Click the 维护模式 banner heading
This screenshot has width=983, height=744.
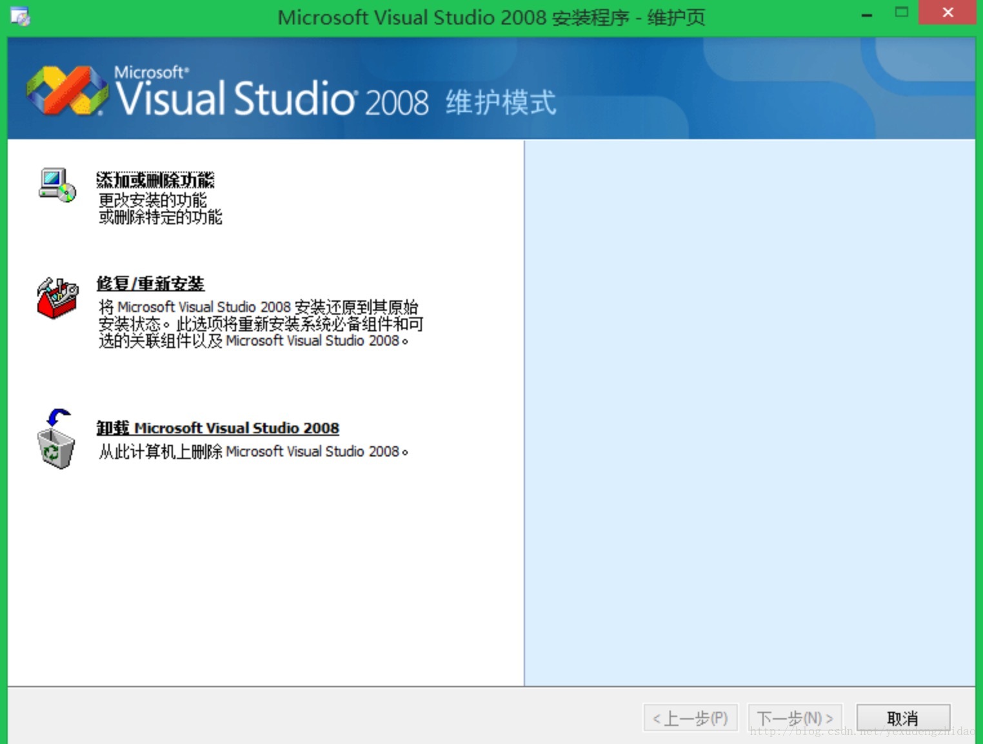pos(501,103)
